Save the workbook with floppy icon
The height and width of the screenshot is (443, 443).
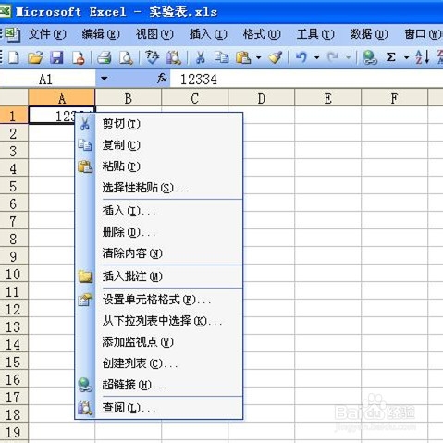click(56, 57)
